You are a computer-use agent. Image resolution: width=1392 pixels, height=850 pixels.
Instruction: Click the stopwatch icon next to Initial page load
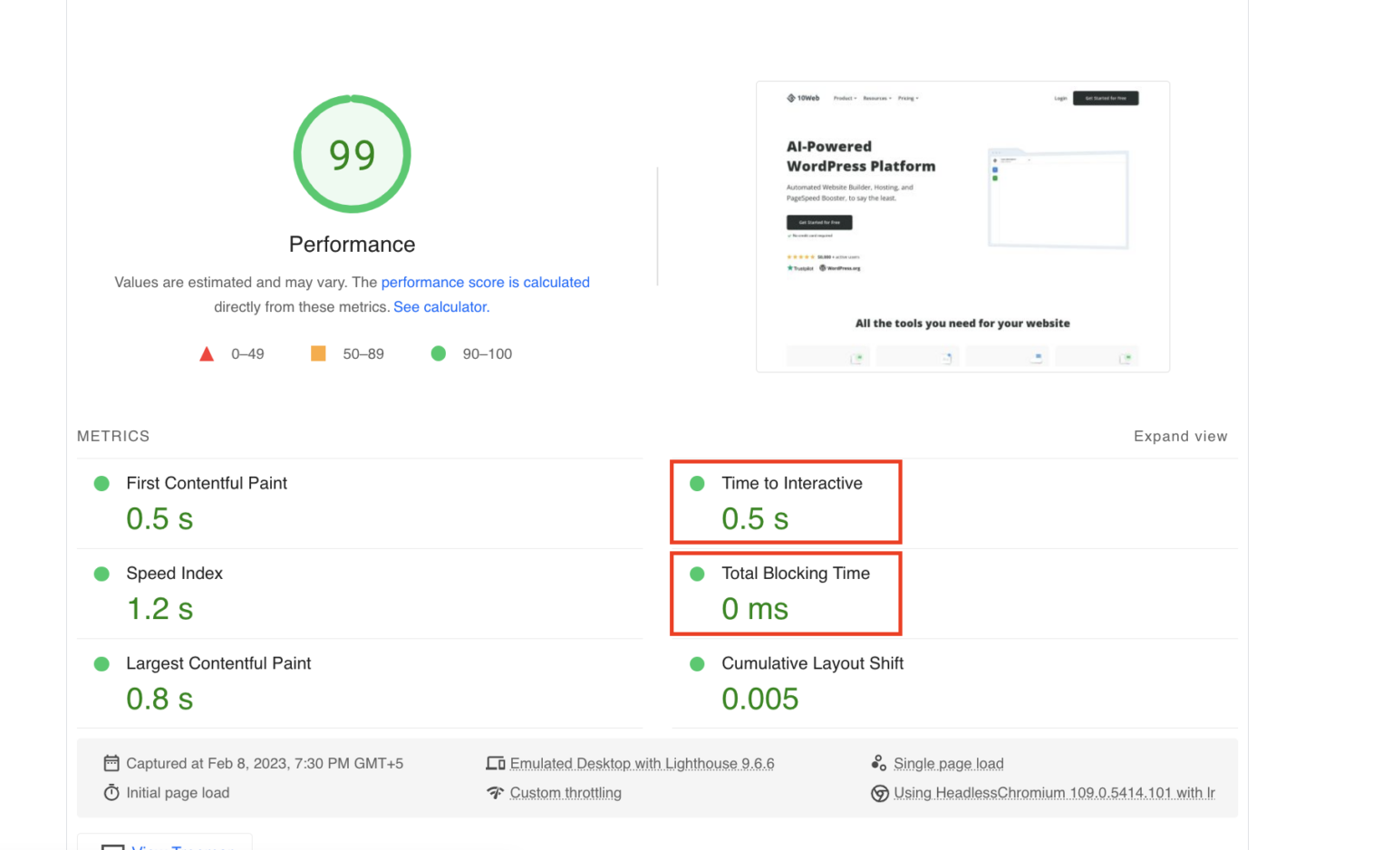[x=111, y=792]
